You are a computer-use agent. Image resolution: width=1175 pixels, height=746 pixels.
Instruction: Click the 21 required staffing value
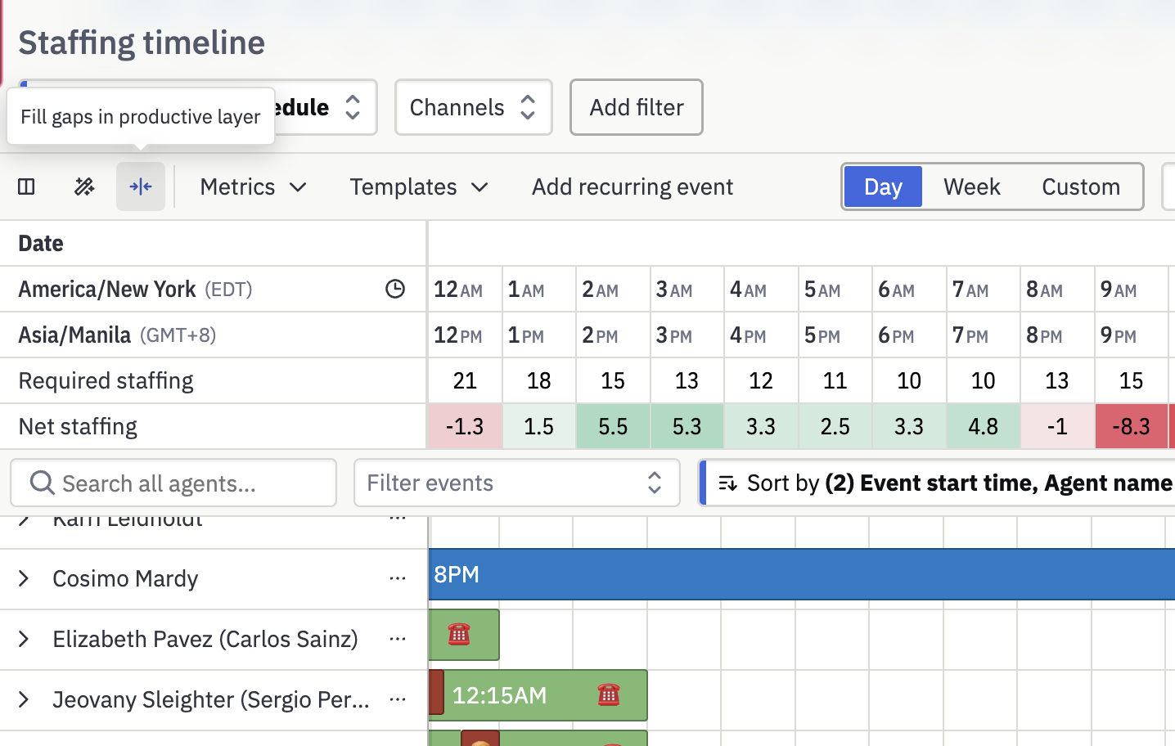pos(465,380)
